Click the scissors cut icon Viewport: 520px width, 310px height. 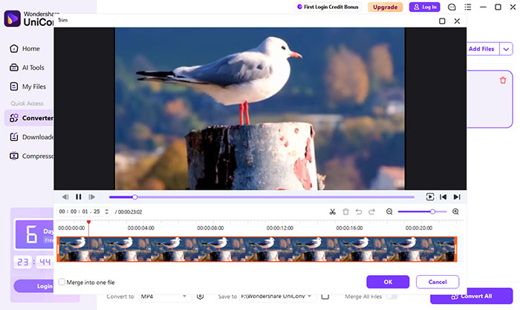pyautogui.click(x=333, y=211)
